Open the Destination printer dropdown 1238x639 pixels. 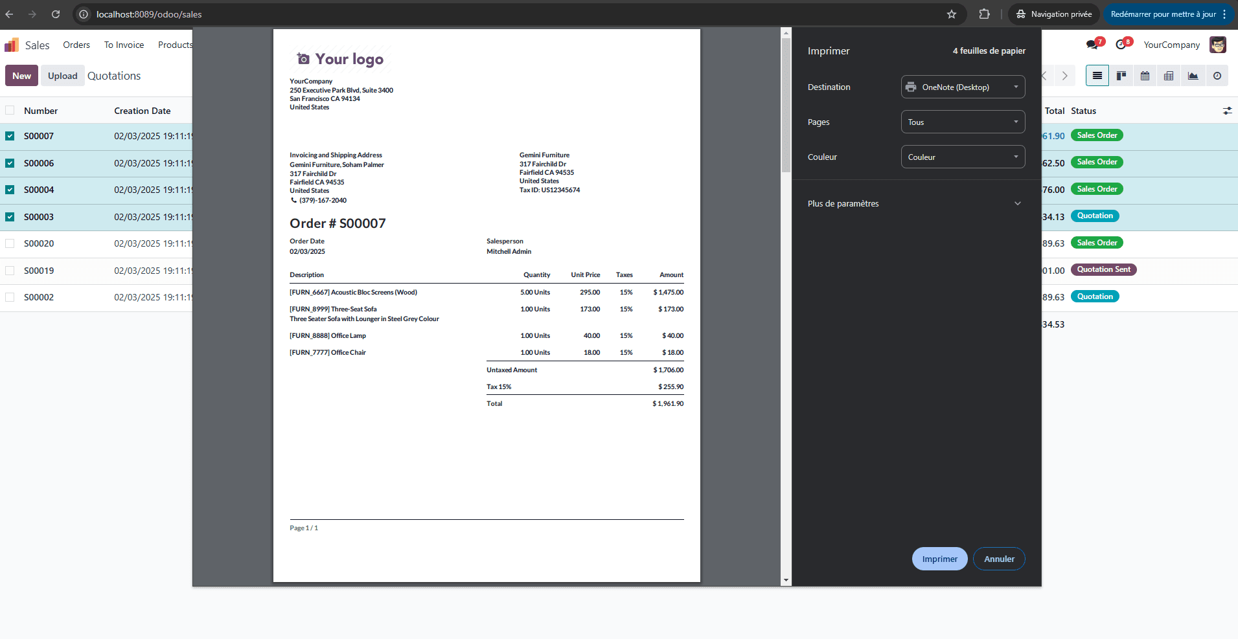coord(963,87)
